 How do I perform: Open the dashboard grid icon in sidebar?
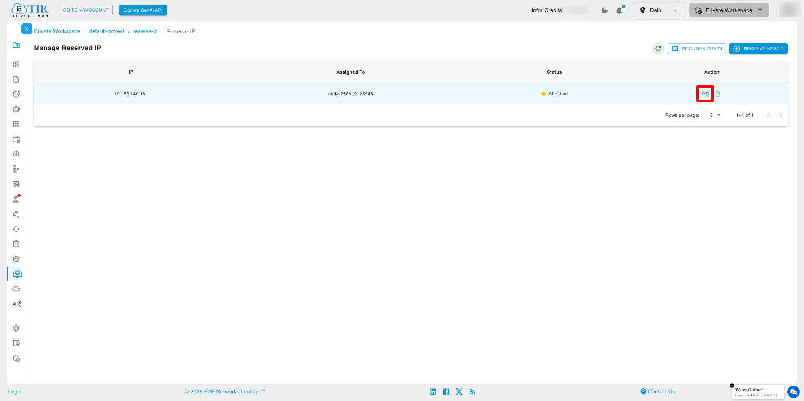[x=16, y=64]
